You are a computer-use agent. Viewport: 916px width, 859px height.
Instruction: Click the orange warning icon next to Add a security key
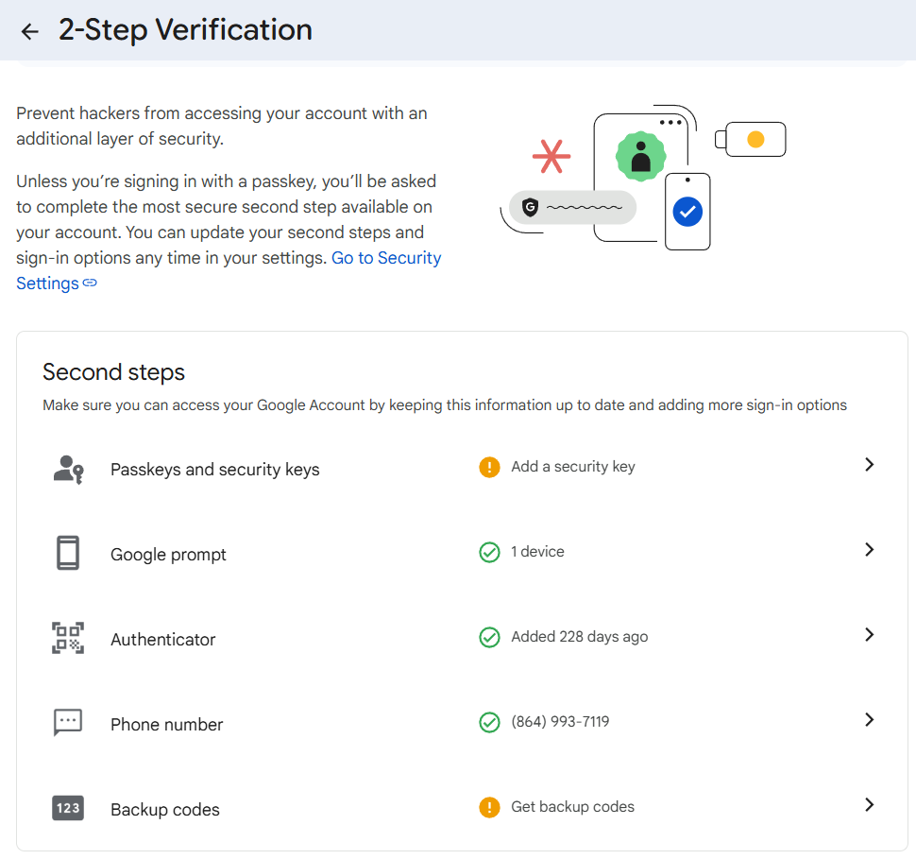coord(489,467)
